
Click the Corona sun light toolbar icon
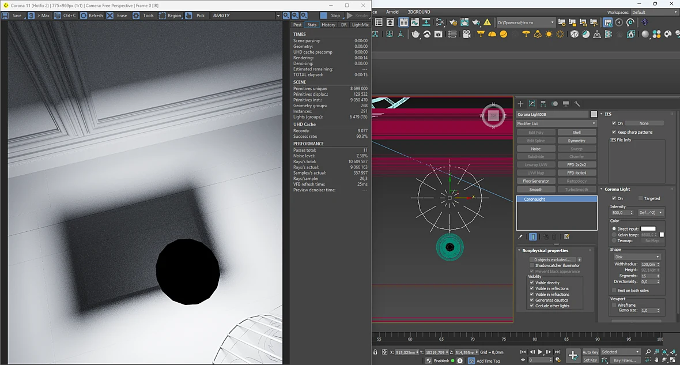[549, 34]
